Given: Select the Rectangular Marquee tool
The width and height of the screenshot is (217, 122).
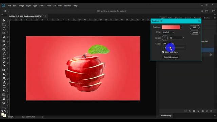Looking at the screenshot, I should coord(4,24).
